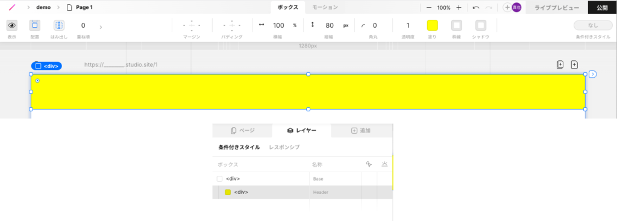This screenshot has width=617, height=221.
Task: Click the 100% zoom level value
Action: (x=444, y=7)
